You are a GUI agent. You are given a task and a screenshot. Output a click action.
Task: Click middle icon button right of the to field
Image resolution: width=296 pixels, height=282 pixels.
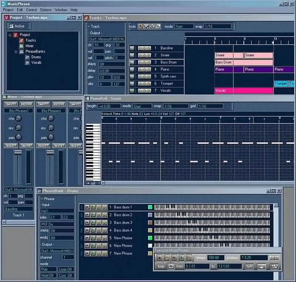click(x=262, y=266)
